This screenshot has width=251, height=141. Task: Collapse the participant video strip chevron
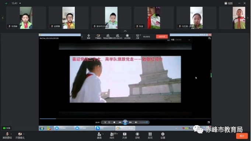click(125, 31)
